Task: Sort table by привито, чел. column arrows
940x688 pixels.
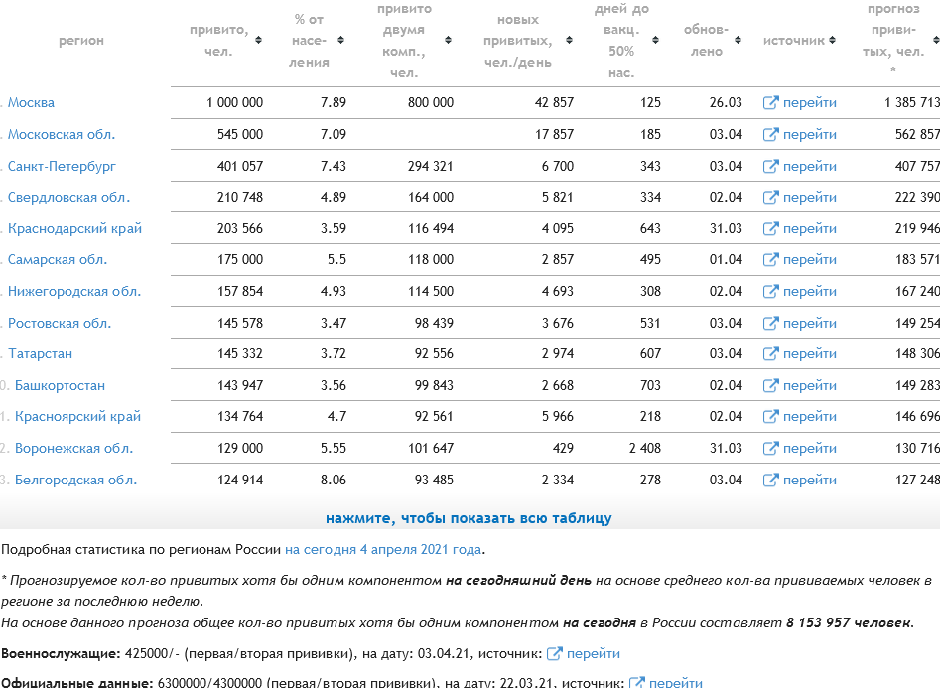Action: (258, 40)
